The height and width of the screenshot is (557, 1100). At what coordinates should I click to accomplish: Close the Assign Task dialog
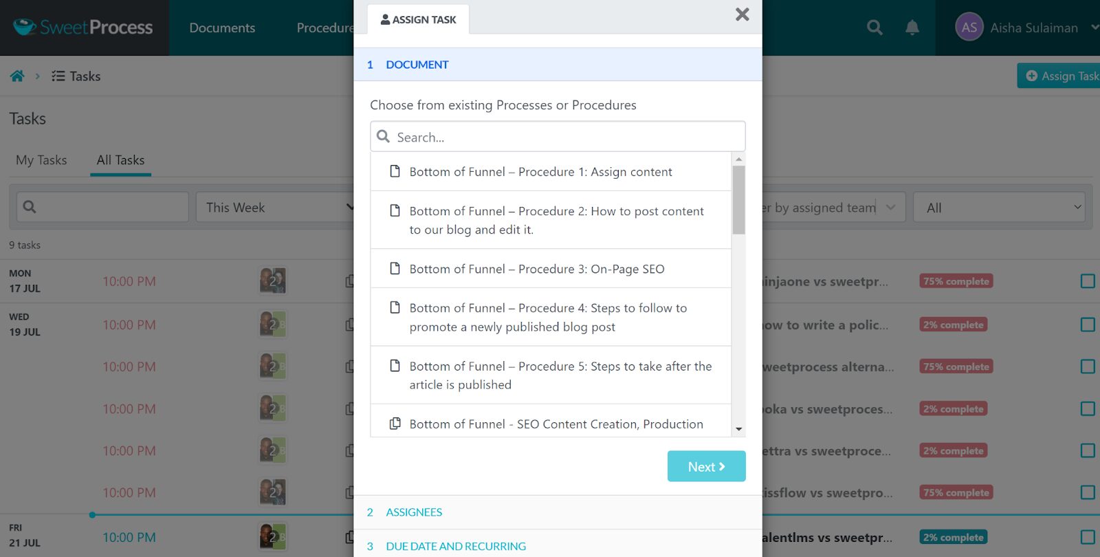tap(742, 14)
